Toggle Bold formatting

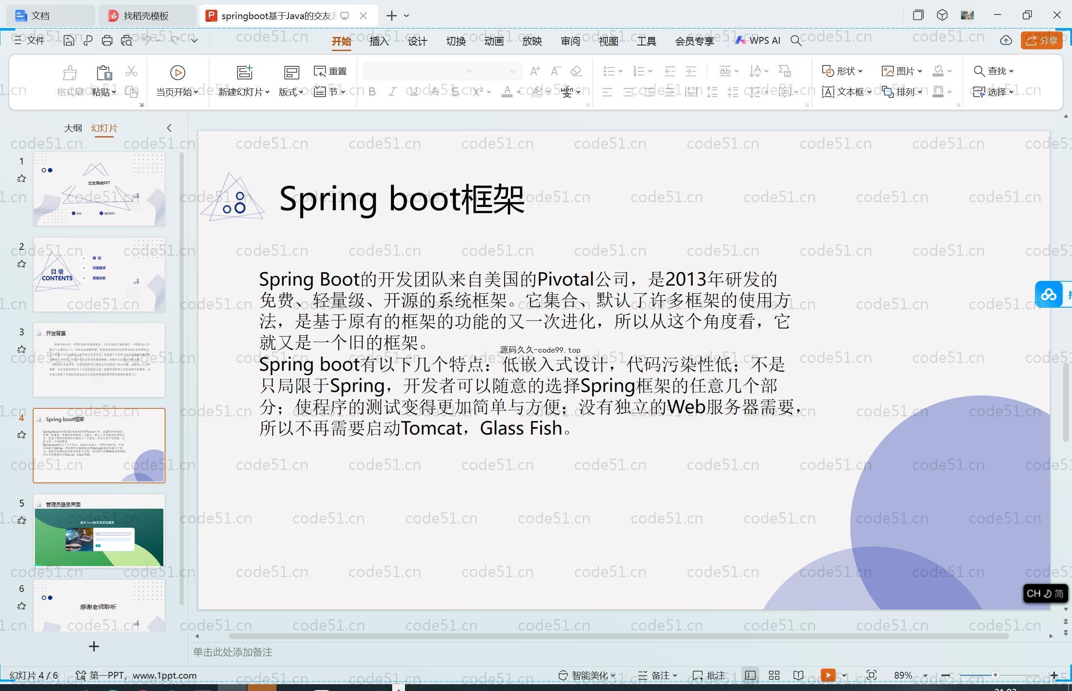coord(372,92)
